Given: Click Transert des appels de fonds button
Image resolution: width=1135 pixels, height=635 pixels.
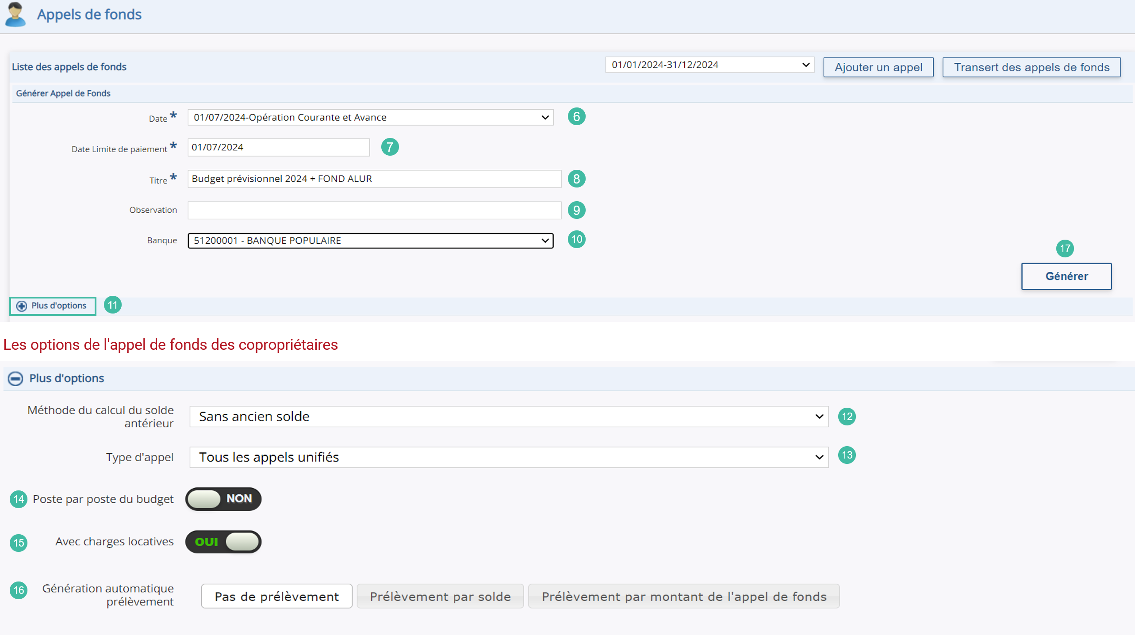Looking at the screenshot, I should [x=1031, y=67].
